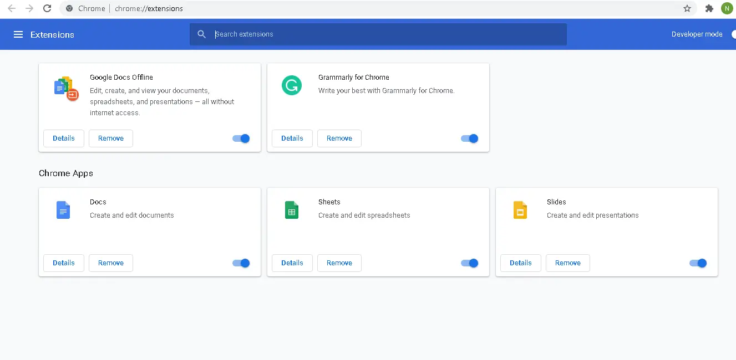Open the browser extensions puzzle icon

pyautogui.click(x=709, y=8)
